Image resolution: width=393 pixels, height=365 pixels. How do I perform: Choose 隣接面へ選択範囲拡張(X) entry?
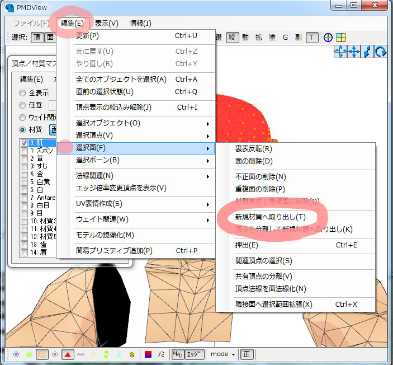tap(296, 305)
